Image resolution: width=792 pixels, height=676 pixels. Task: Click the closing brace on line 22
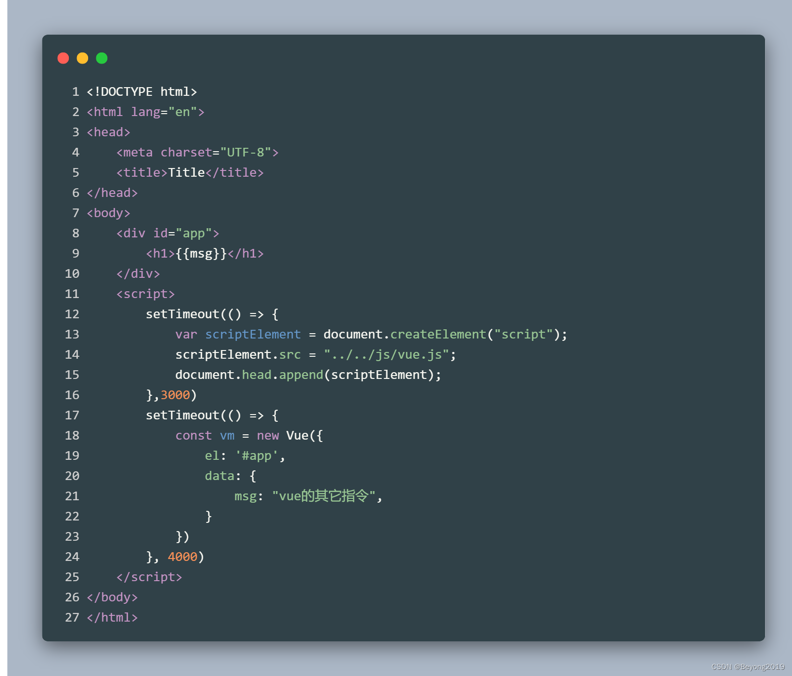point(208,517)
